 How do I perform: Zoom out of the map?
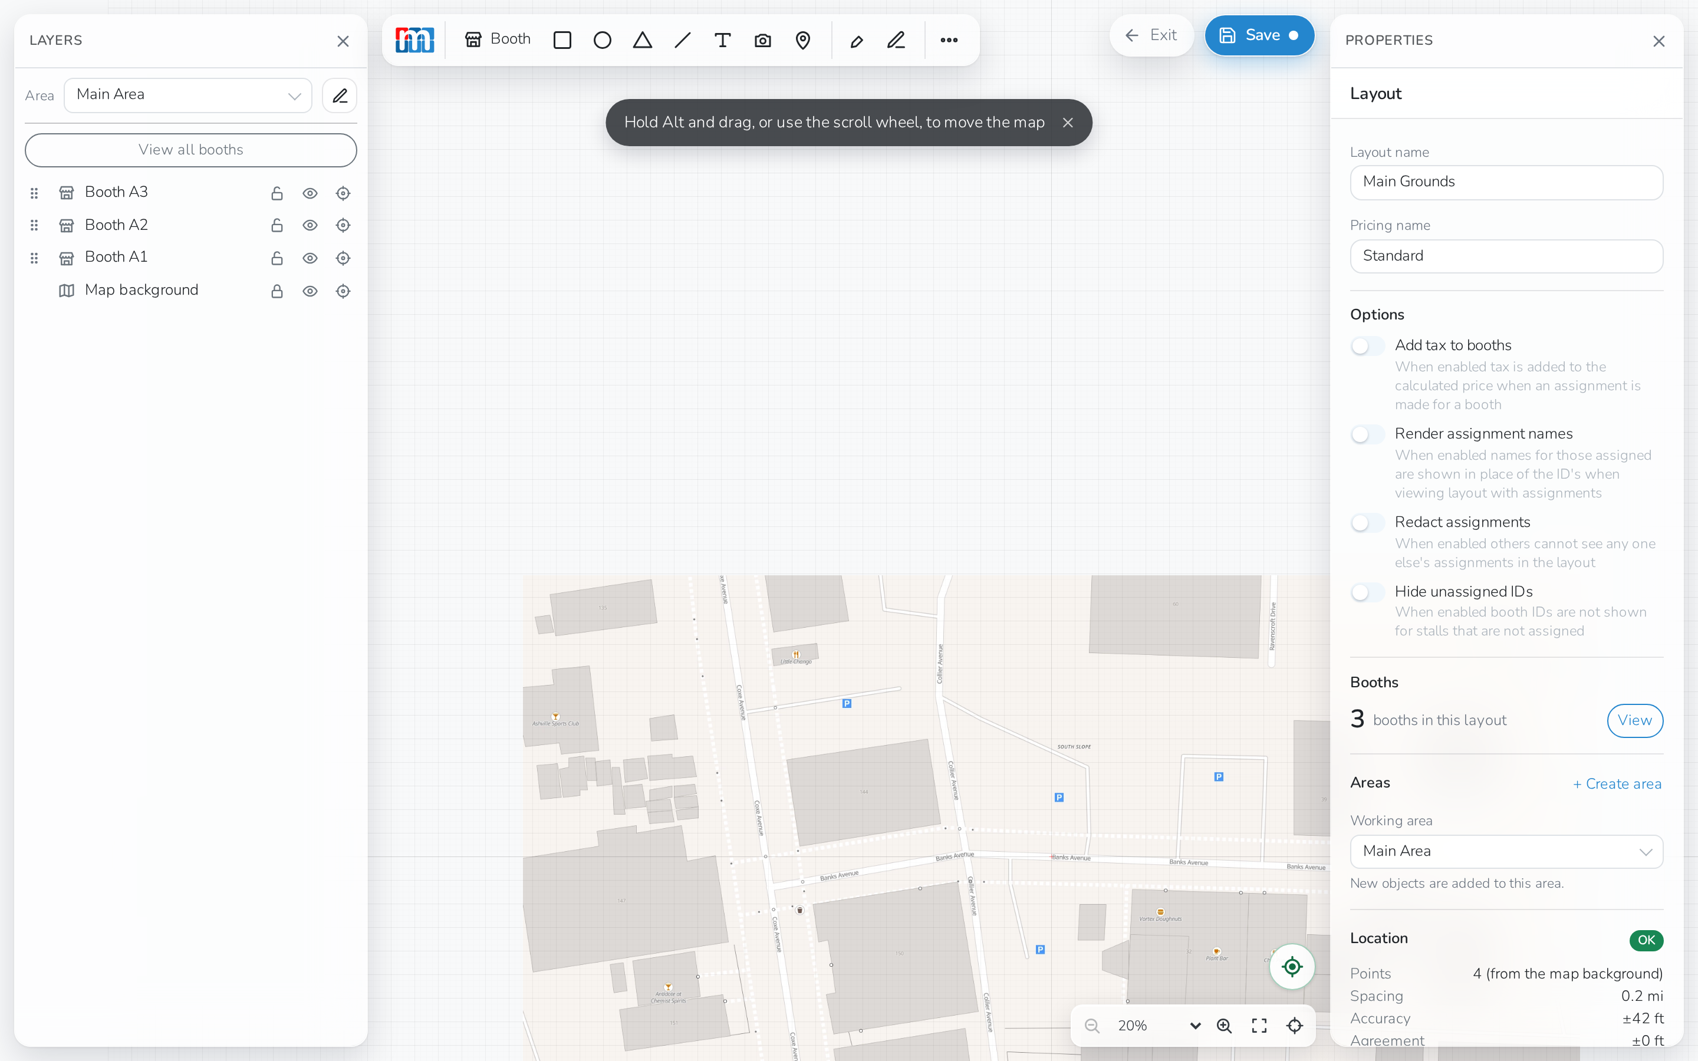coord(1092,1026)
